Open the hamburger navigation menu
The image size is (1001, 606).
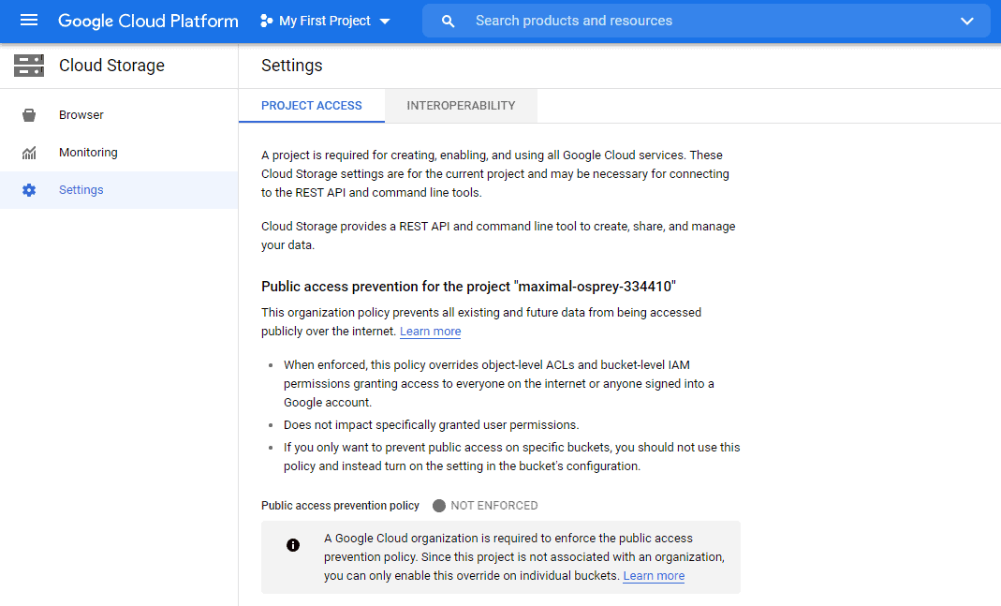coord(29,21)
